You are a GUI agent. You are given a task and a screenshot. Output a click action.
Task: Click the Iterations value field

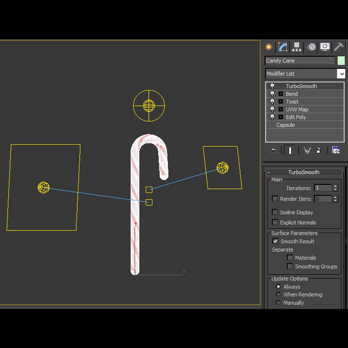(x=323, y=188)
